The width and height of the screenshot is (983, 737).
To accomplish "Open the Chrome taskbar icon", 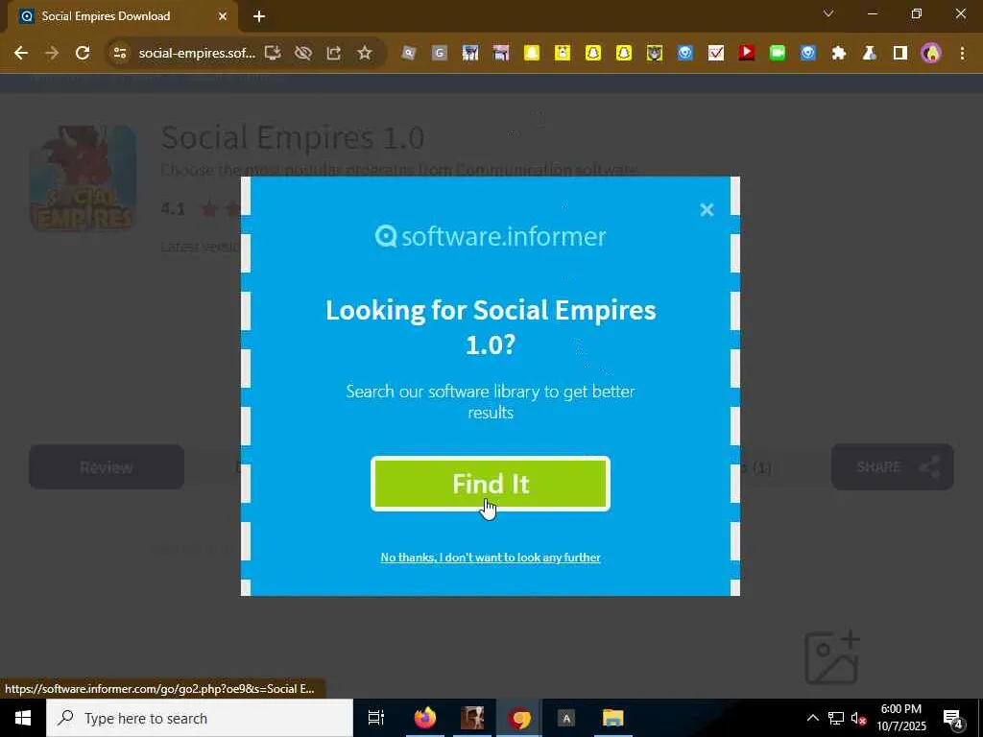I will pos(519,718).
